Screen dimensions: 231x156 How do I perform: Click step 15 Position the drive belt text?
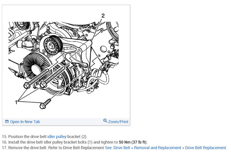tap(45, 136)
